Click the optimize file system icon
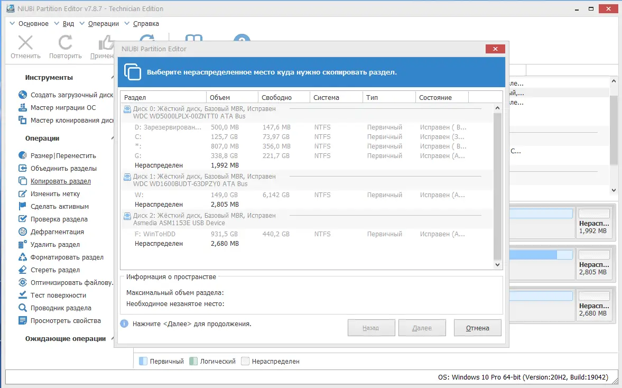This screenshot has height=388, width=622. 23,282
